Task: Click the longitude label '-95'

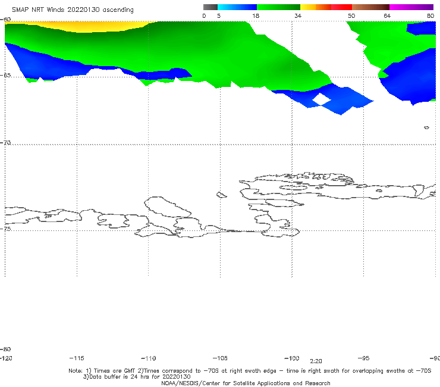Action: click(x=364, y=358)
